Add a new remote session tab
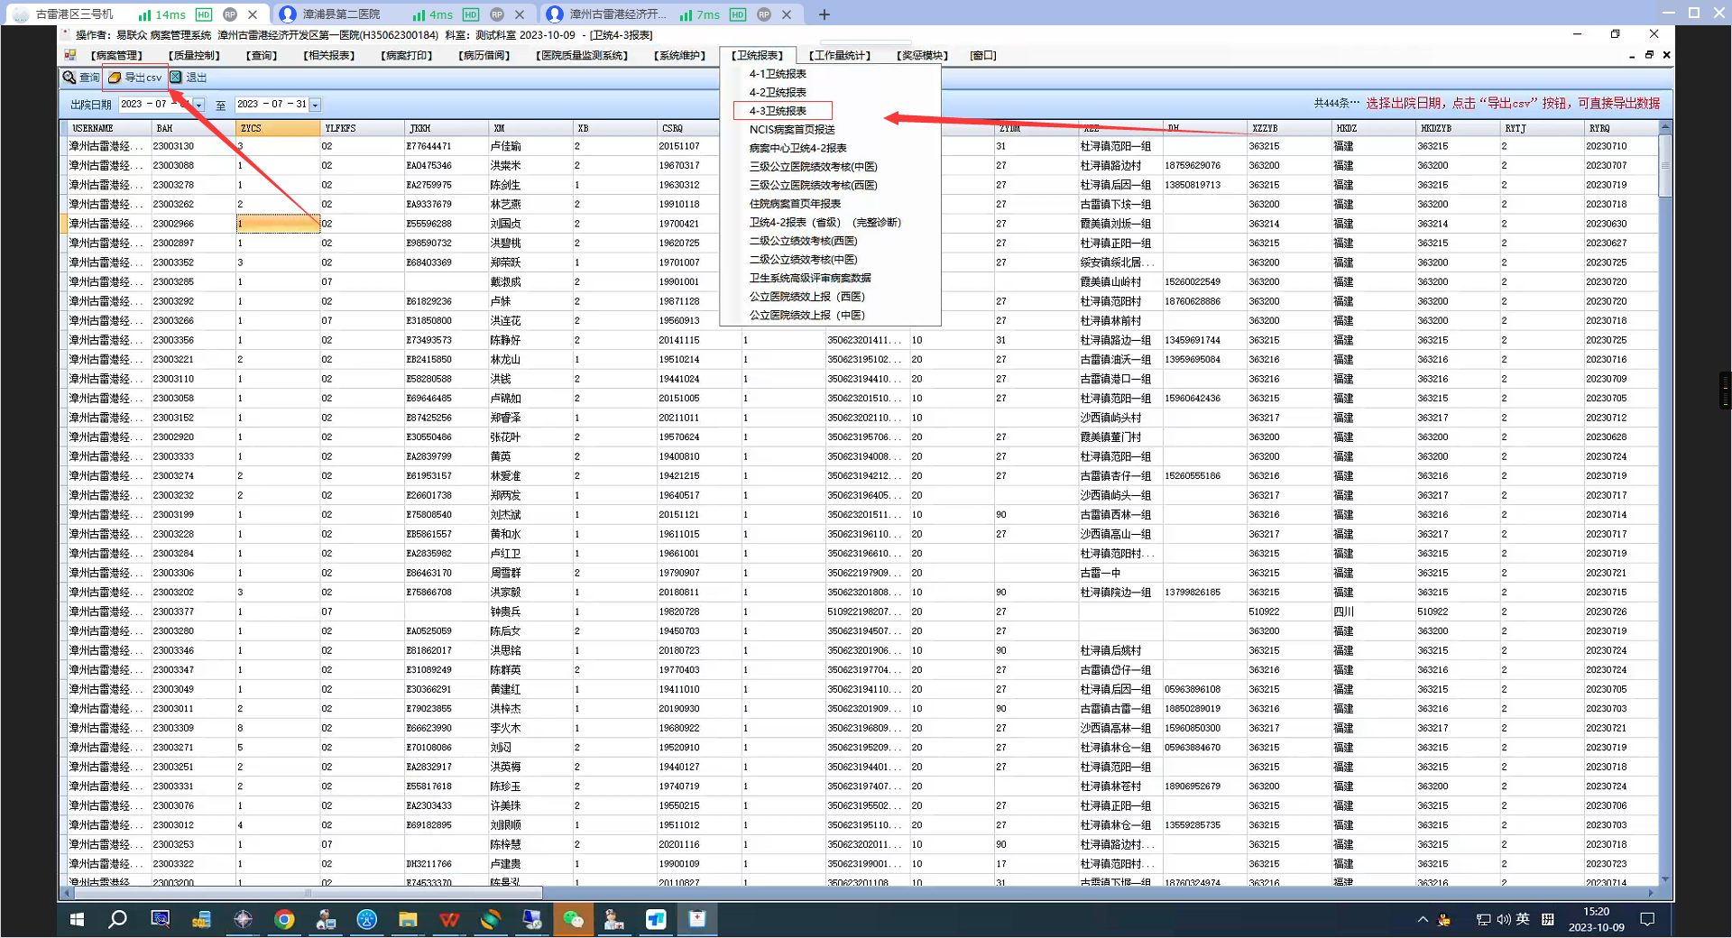The width and height of the screenshot is (1732, 938). coord(824,14)
